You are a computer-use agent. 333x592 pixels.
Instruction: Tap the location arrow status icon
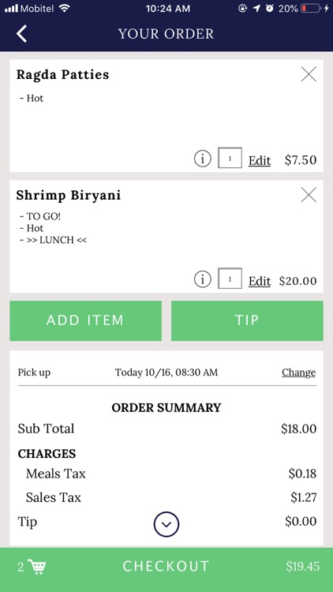[x=256, y=9]
